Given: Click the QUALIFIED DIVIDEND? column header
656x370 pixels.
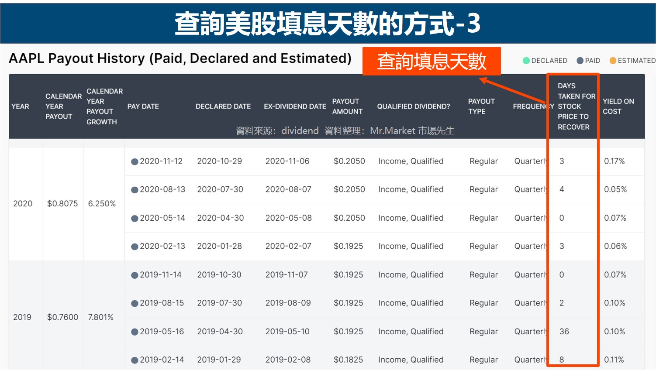Looking at the screenshot, I should [x=414, y=106].
